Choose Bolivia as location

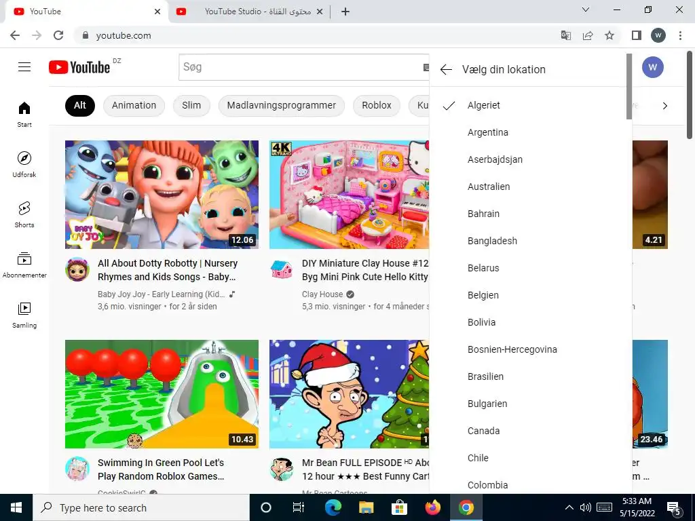pyautogui.click(x=531, y=322)
